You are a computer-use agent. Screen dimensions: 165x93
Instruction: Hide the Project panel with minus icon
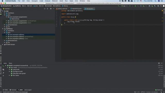[53, 9]
